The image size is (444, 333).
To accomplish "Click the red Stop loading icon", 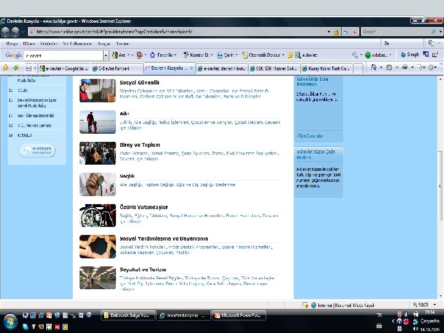I will (x=354, y=31).
